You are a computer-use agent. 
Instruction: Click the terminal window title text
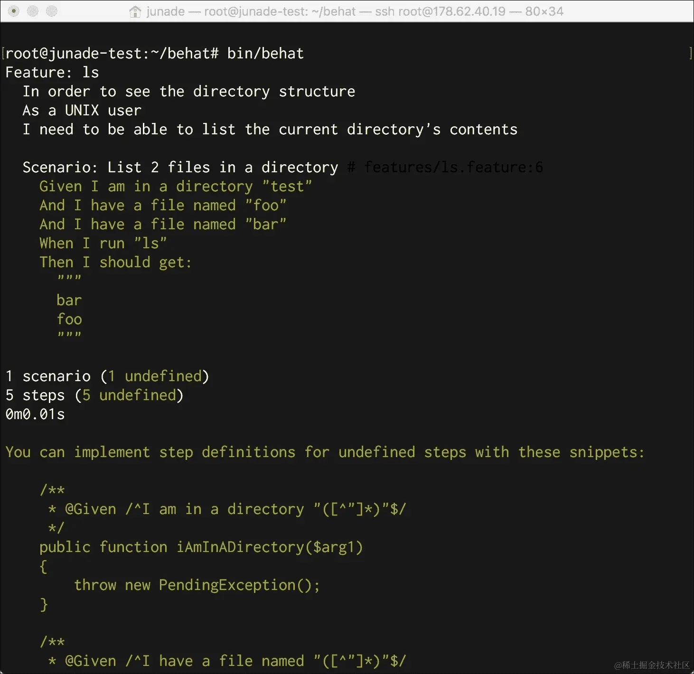355,11
